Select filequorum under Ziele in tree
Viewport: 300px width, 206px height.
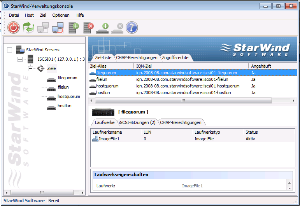pos(67,78)
